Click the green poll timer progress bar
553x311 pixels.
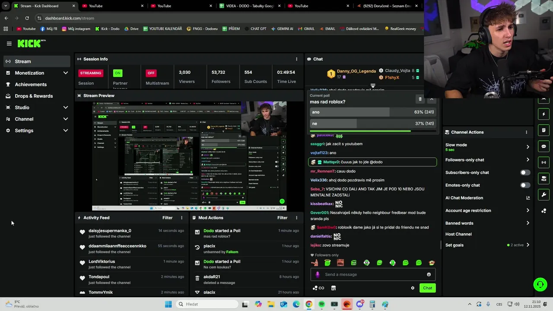click(372, 131)
